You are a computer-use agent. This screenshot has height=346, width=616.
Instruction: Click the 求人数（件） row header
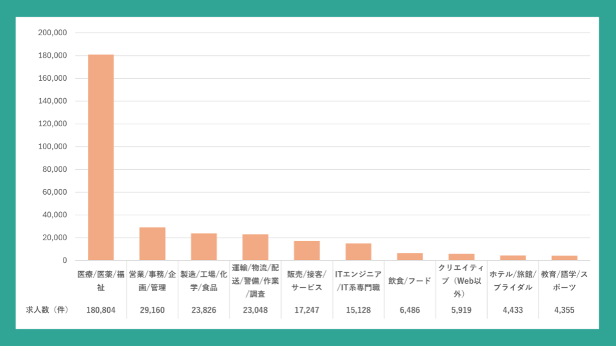click(x=47, y=310)
